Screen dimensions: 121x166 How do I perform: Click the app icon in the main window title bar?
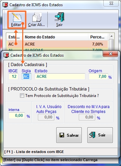[5, 5]
